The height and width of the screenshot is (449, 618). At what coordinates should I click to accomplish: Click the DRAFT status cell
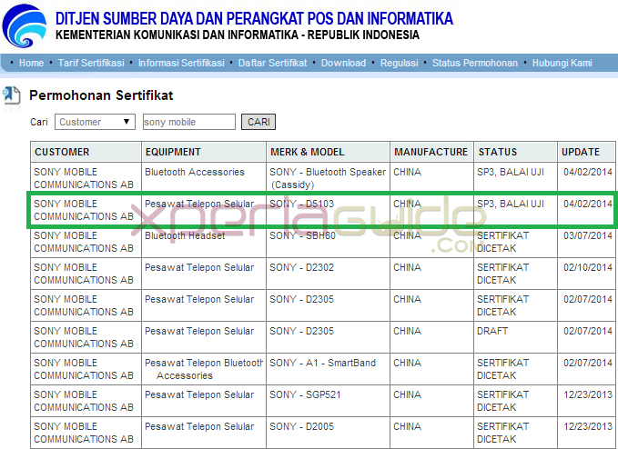(515, 337)
